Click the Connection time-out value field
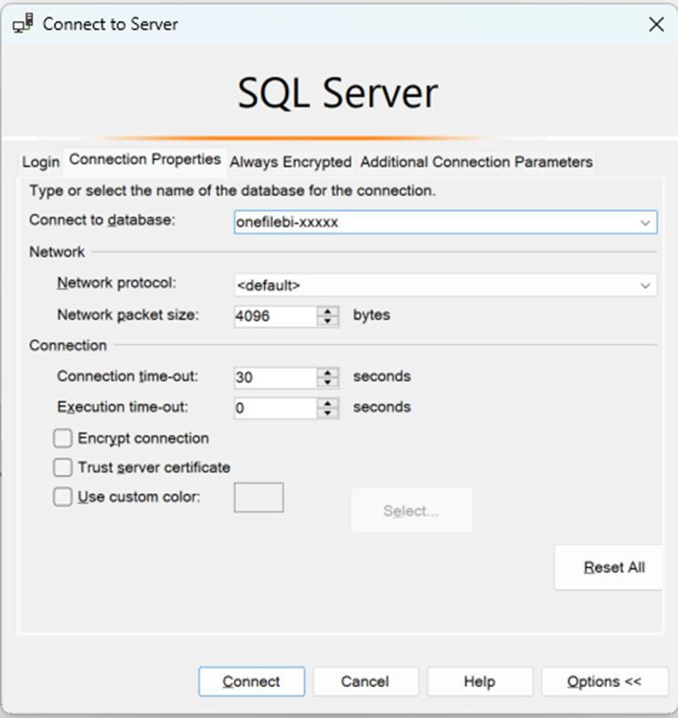 point(276,377)
